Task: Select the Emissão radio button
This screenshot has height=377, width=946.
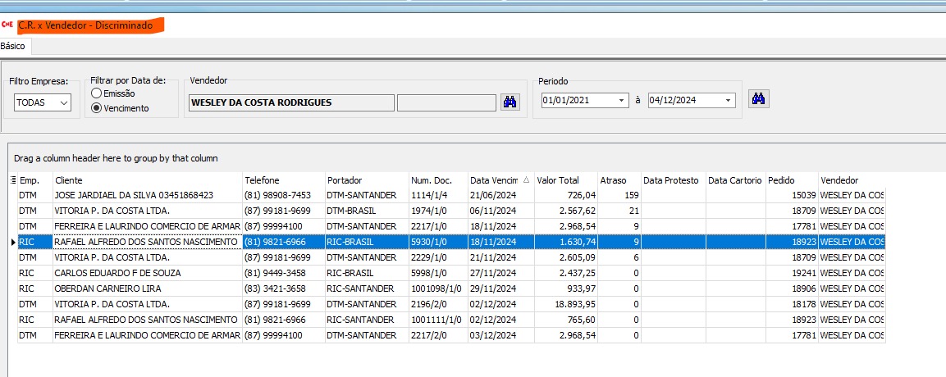Action: [97, 93]
